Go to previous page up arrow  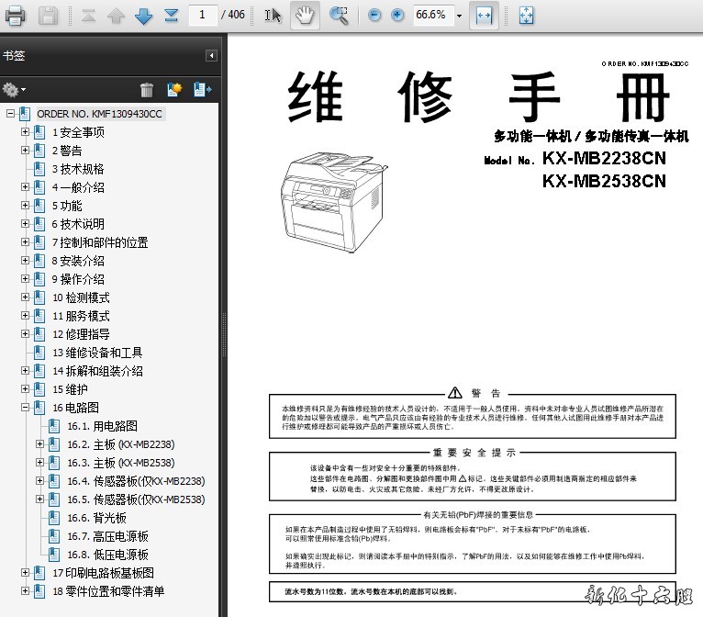pos(117,16)
